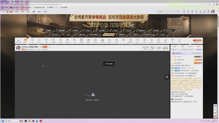Go to the 首页 home tab
The width and height of the screenshot is (219, 123).
click(x=17, y=12)
